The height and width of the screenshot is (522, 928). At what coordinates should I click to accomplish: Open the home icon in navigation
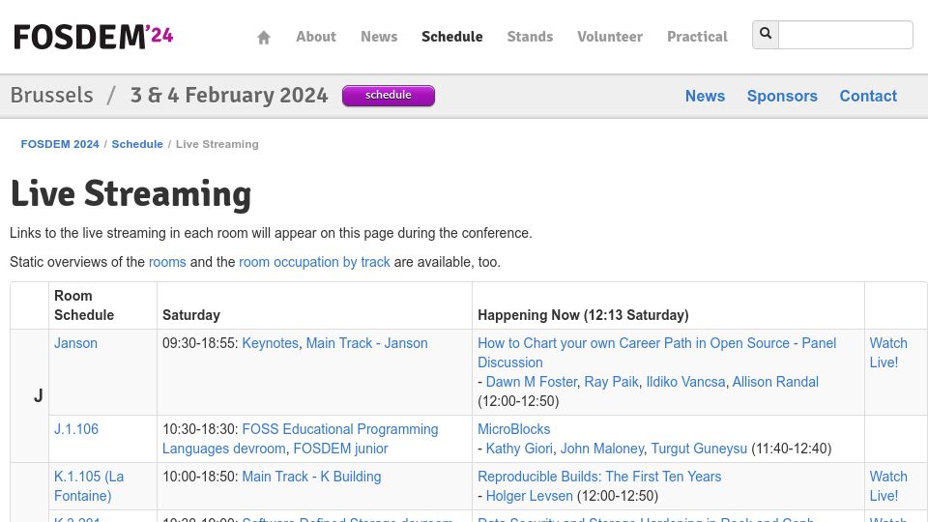[x=264, y=38]
